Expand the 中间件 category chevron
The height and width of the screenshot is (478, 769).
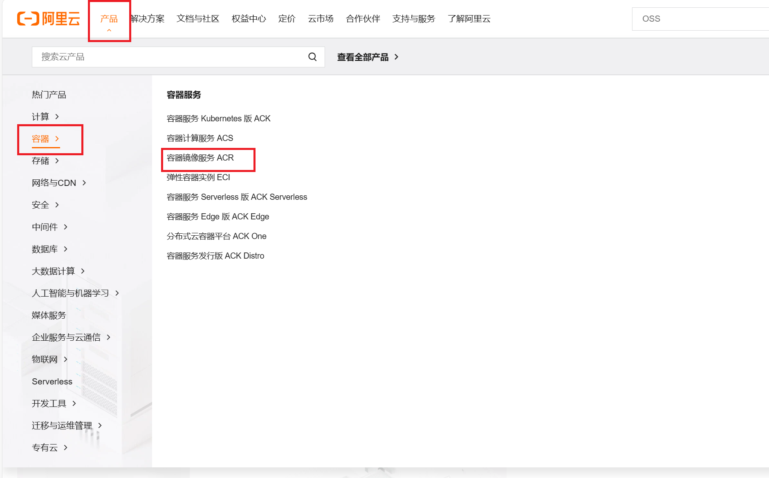(x=65, y=227)
